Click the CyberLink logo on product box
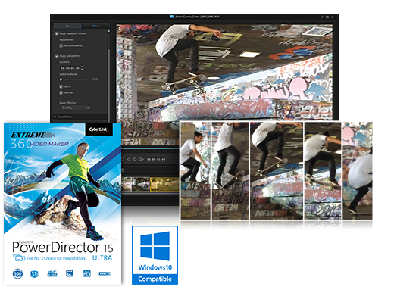Viewport: 394px width, 293px height. click(x=98, y=129)
